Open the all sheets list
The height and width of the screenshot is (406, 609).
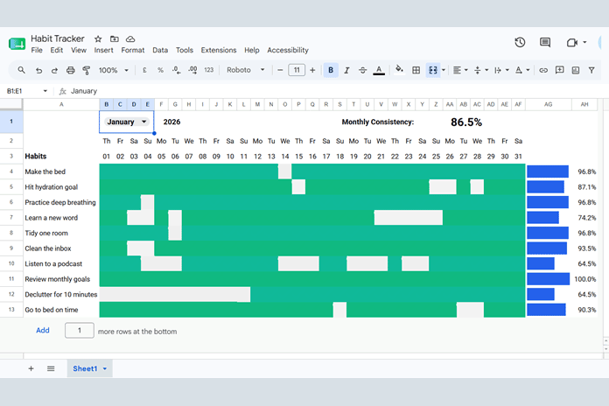point(51,368)
